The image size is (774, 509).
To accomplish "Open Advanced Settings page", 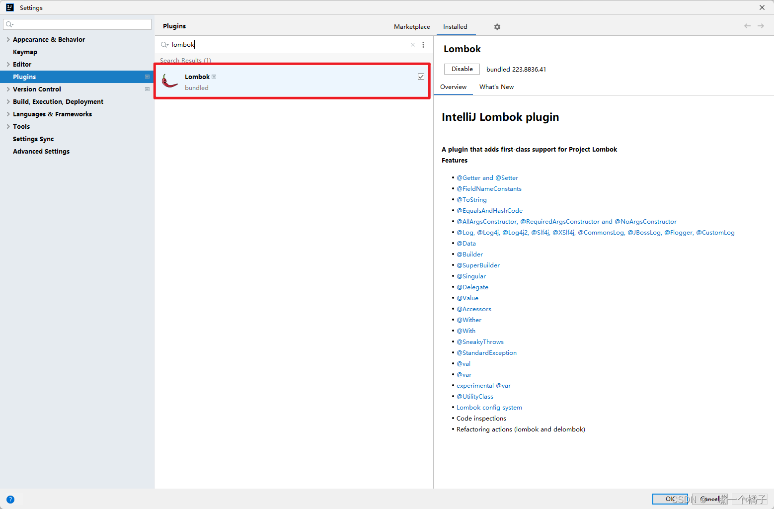I will point(41,151).
